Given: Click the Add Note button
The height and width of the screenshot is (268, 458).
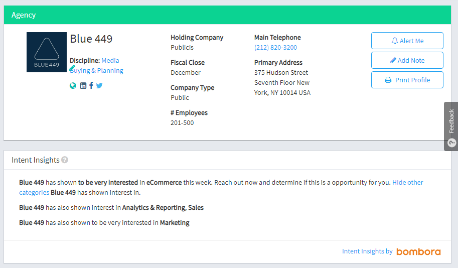Looking at the screenshot, I should point(407,60).
